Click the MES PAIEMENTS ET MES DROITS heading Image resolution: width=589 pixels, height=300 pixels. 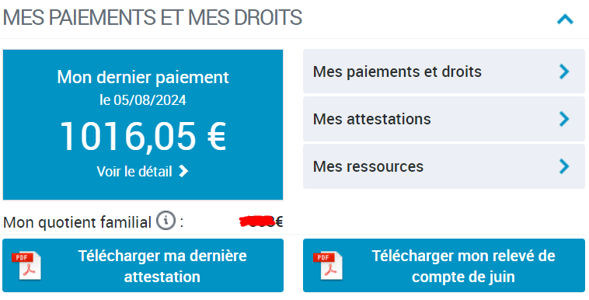[152, 18]
